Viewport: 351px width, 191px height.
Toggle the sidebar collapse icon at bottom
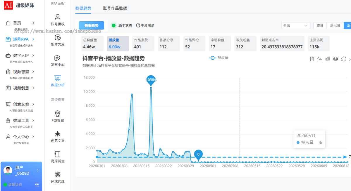(x=37, y=185)
